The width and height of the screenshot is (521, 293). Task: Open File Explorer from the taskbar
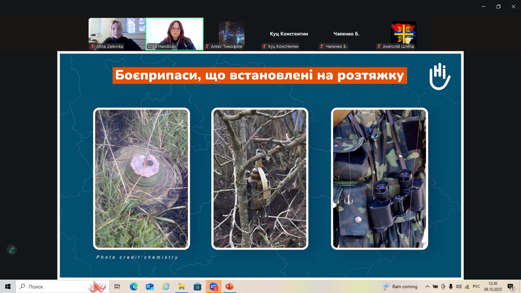point(181,286)
